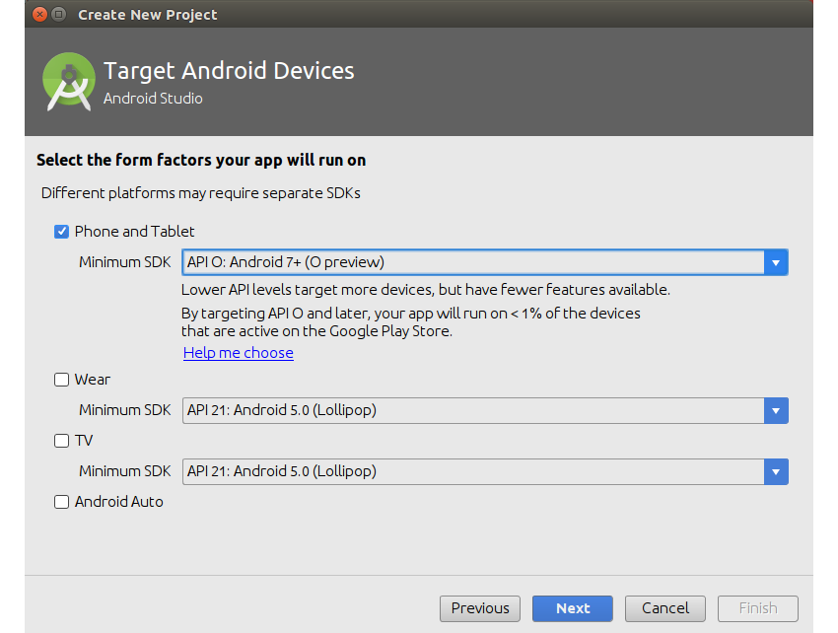This screenshot has width=838, height=633.
Task: Click the Android Studio subtitle text
Action: point(153,99)
